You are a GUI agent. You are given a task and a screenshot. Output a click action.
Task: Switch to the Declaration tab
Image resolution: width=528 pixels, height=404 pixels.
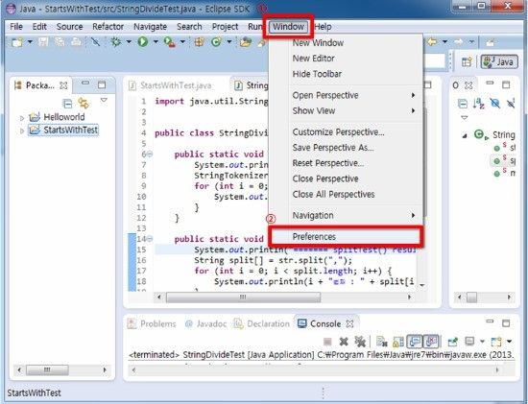click(262, 324)
